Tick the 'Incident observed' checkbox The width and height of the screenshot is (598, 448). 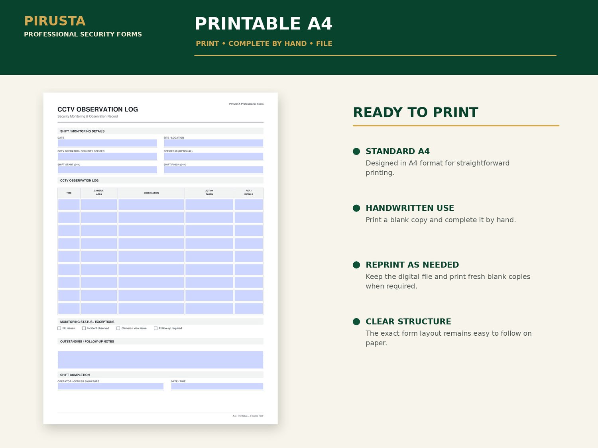[x=84, y=329]
